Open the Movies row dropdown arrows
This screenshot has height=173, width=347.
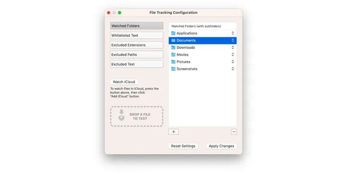233,55
